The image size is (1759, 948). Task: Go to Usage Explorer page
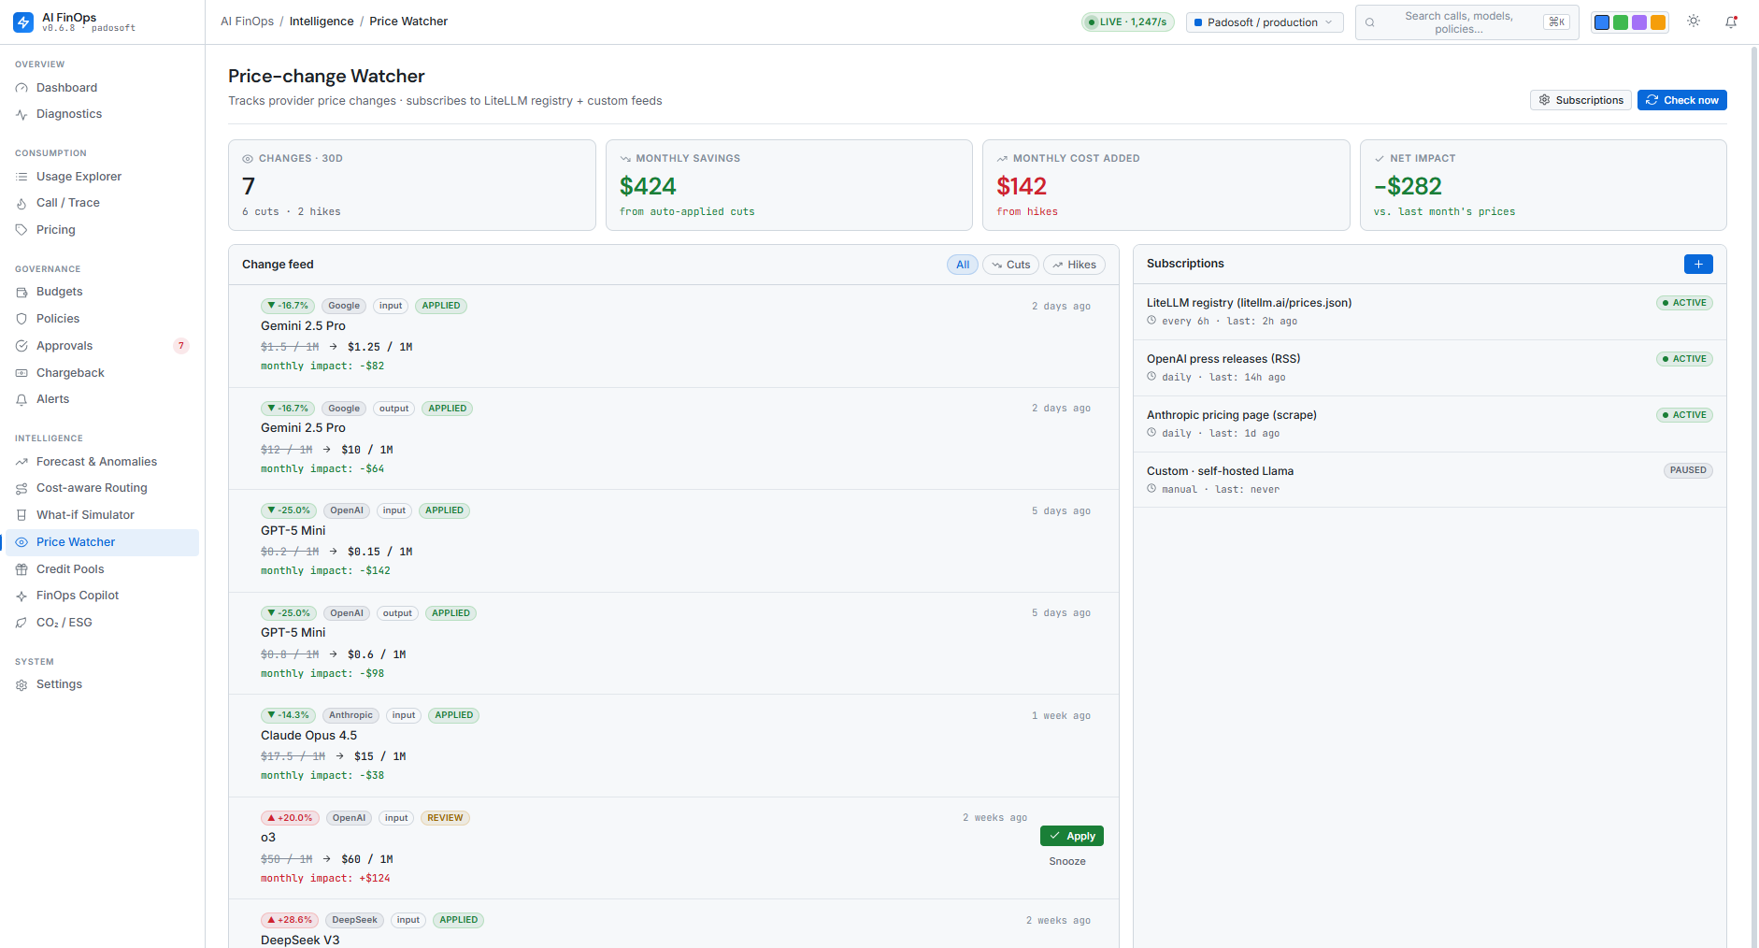click(x=103, y=177)
